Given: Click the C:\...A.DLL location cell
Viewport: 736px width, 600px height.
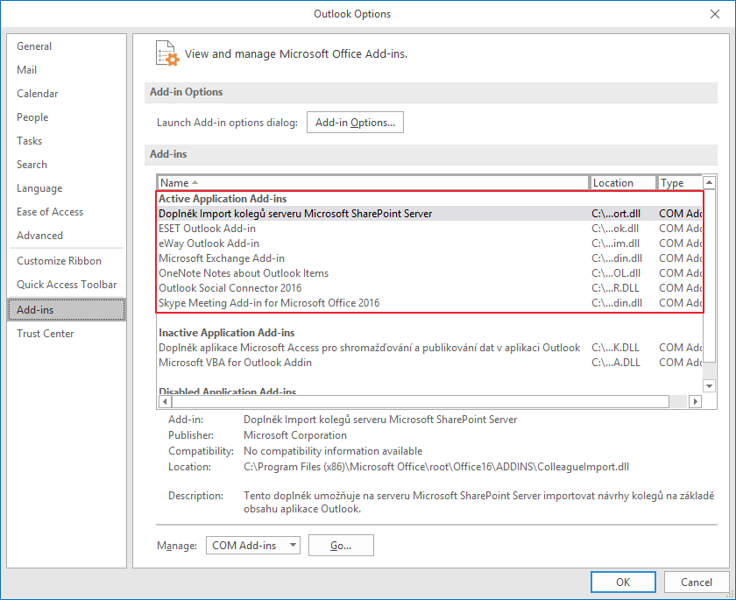Looking at the screenshot, I should coord(616,363).
